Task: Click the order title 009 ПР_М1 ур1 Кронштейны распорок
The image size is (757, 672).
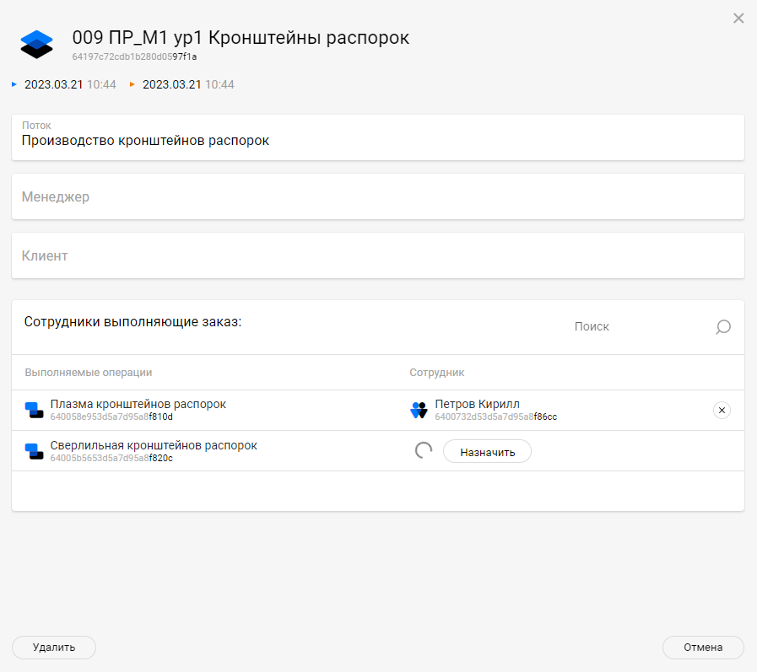Action: (241, 38)
